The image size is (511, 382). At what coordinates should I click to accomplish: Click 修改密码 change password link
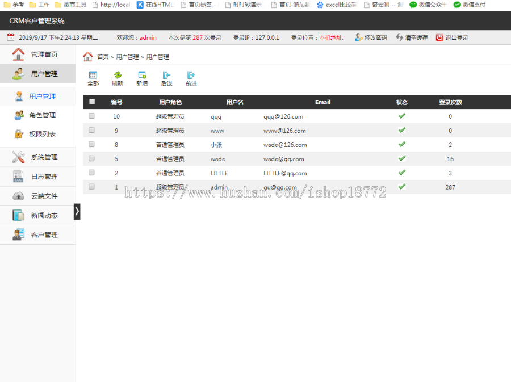(371, 38)
